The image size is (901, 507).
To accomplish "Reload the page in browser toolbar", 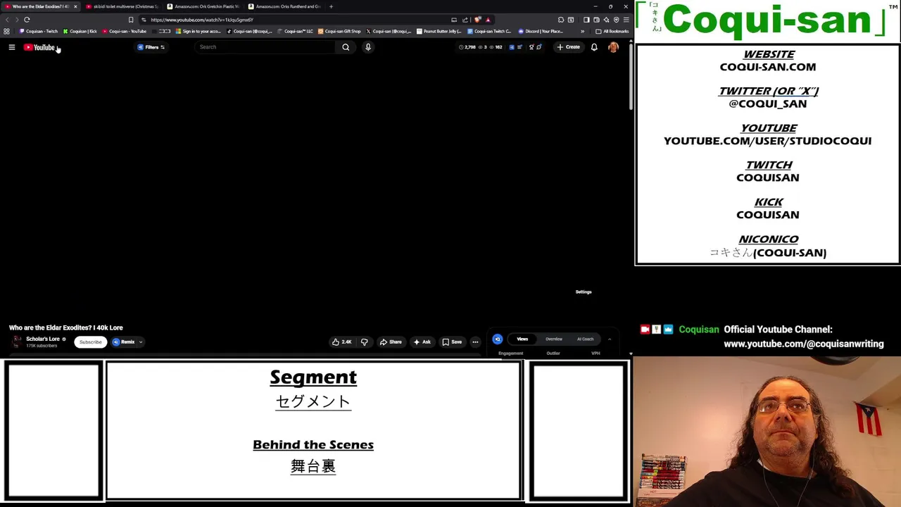I will click(27, 20).
